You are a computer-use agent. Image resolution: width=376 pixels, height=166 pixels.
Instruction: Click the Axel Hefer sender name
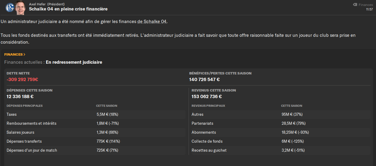[x=37, y=4]
